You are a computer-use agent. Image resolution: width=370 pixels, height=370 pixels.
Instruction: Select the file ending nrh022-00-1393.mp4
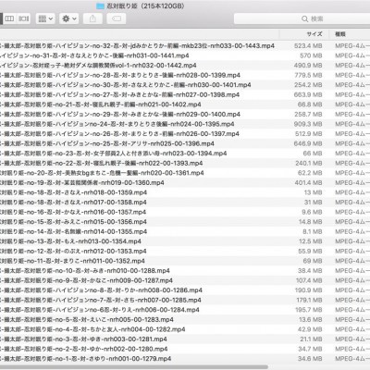pos(185,163)
